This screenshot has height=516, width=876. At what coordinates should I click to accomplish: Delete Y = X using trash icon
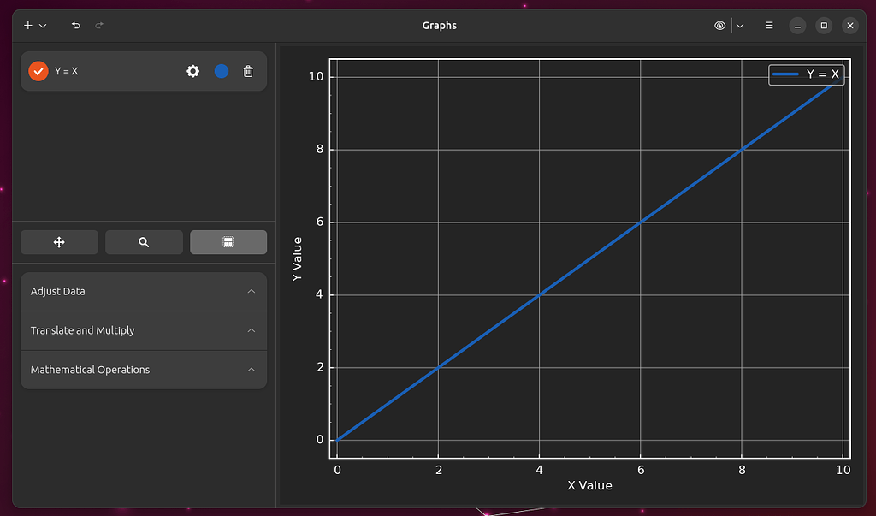pos(248,71)
